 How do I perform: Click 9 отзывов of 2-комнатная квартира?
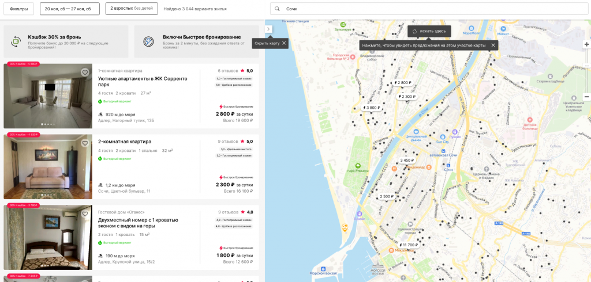tap(227, 142)
